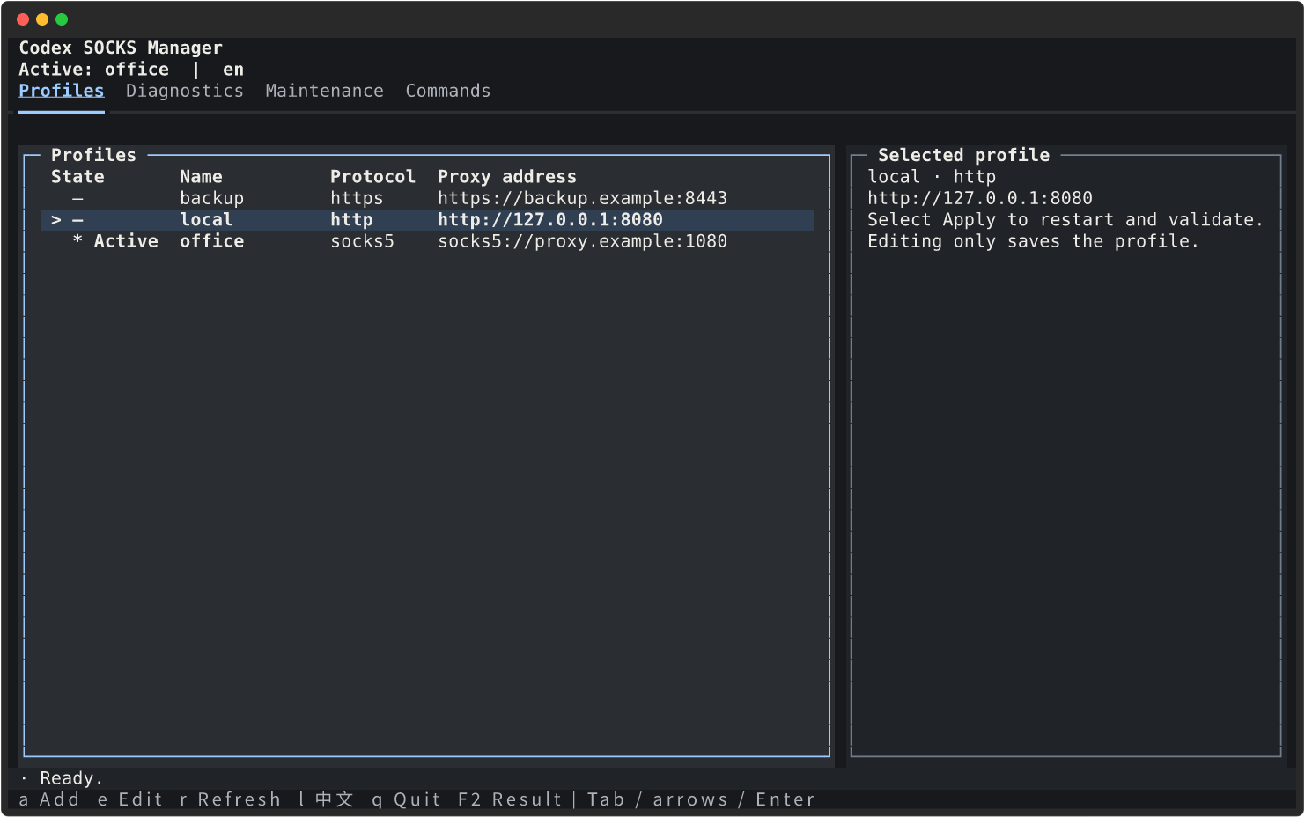Click http://127.0.0.1:8080 in Selected profile panel
1305x817 pixels.
tap(980, 198)
